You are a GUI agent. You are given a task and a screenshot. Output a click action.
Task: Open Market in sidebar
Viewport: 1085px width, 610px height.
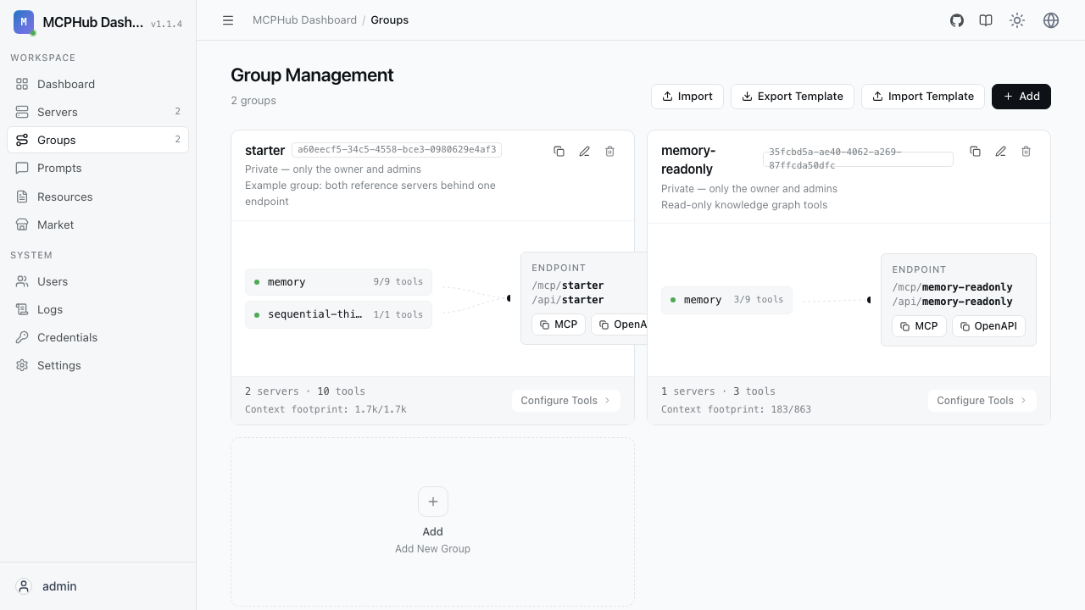pos(97,225)
